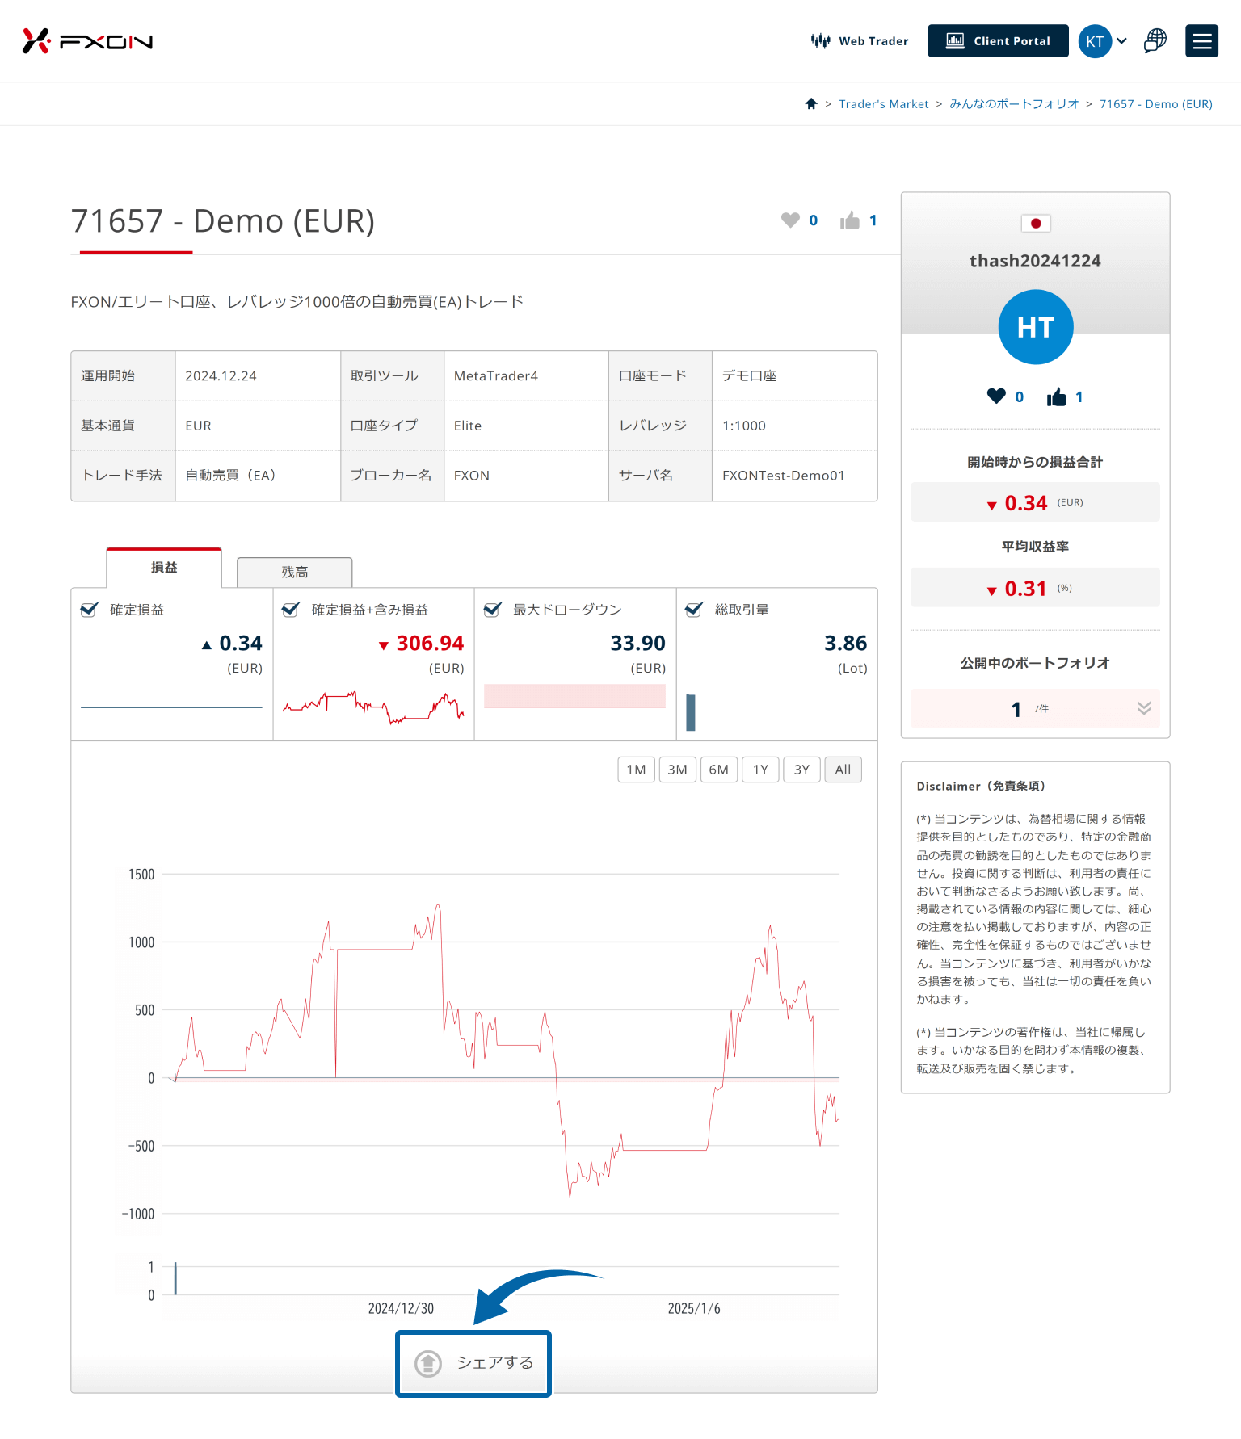
Task: Open Web Trader candlestick icon link
Action: (860, 41)
